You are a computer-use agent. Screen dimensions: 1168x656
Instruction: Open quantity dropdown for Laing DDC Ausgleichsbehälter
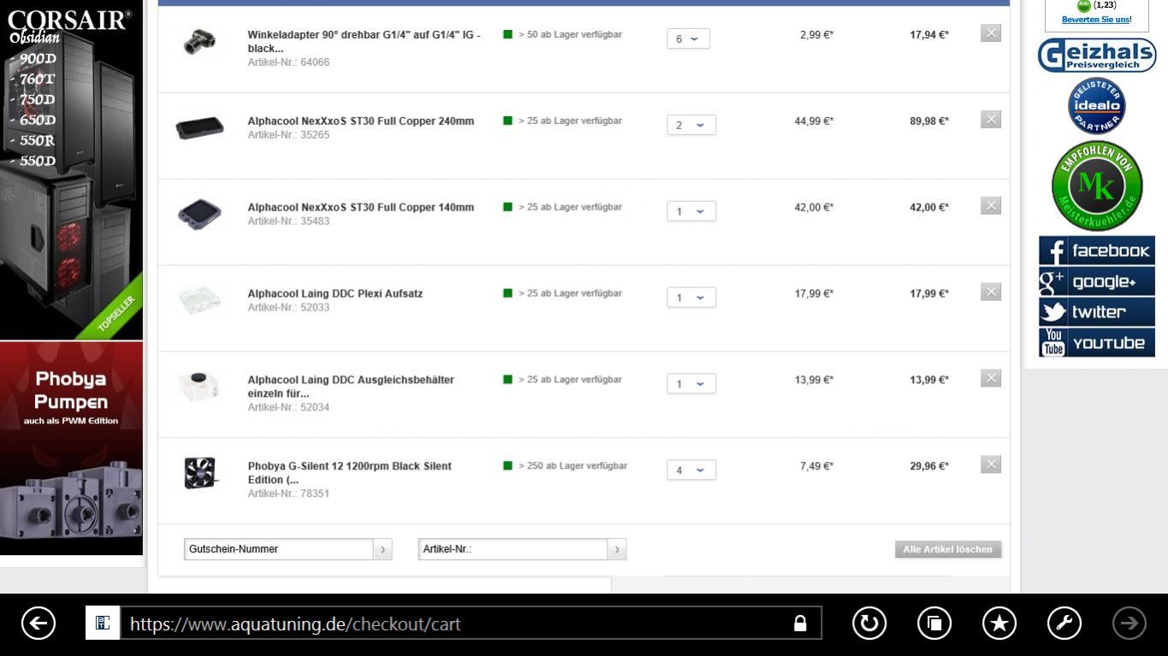click(x=691, y=384)
